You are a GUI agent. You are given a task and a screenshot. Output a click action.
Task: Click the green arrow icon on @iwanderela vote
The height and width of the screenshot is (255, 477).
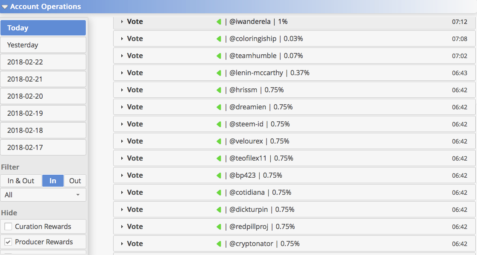click(x=218, y=22)
